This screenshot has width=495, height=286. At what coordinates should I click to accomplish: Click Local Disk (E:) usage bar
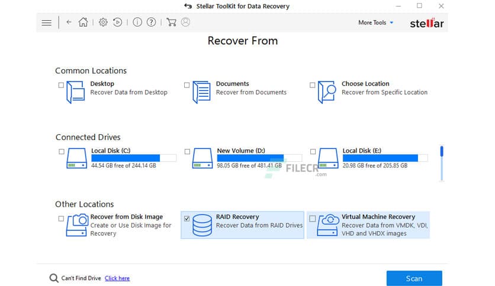pos(385,158)
